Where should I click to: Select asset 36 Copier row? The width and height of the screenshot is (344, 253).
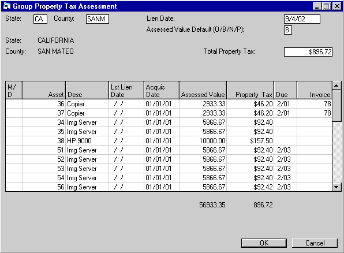click(x=169, y=103)
